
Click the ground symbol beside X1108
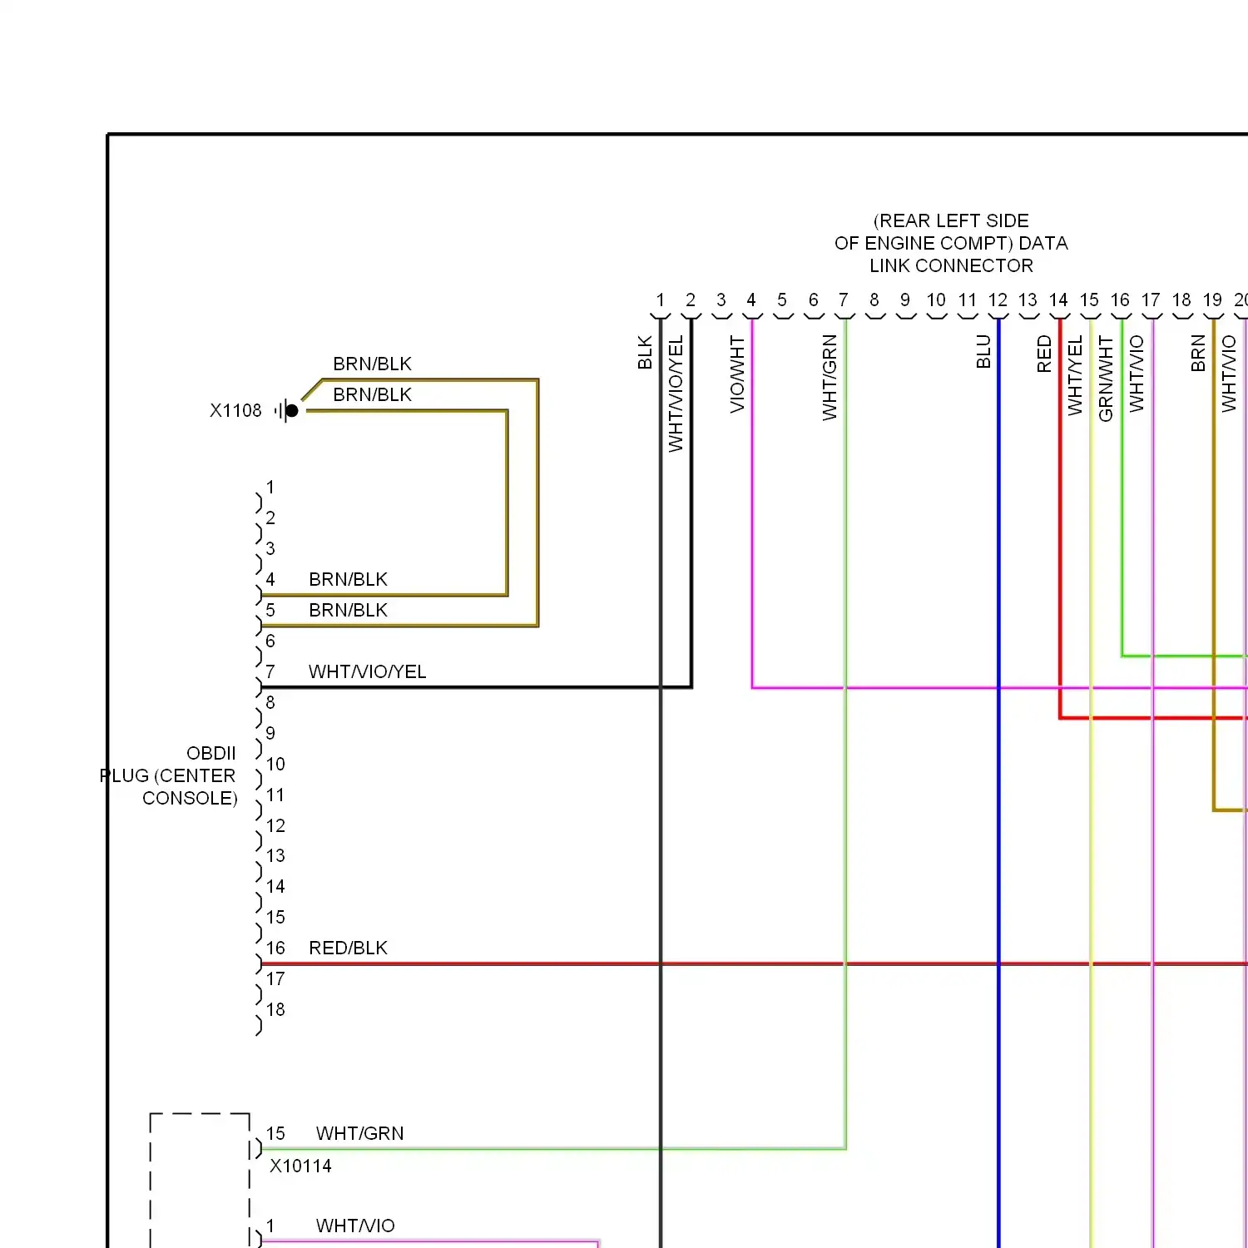point(286,410)
